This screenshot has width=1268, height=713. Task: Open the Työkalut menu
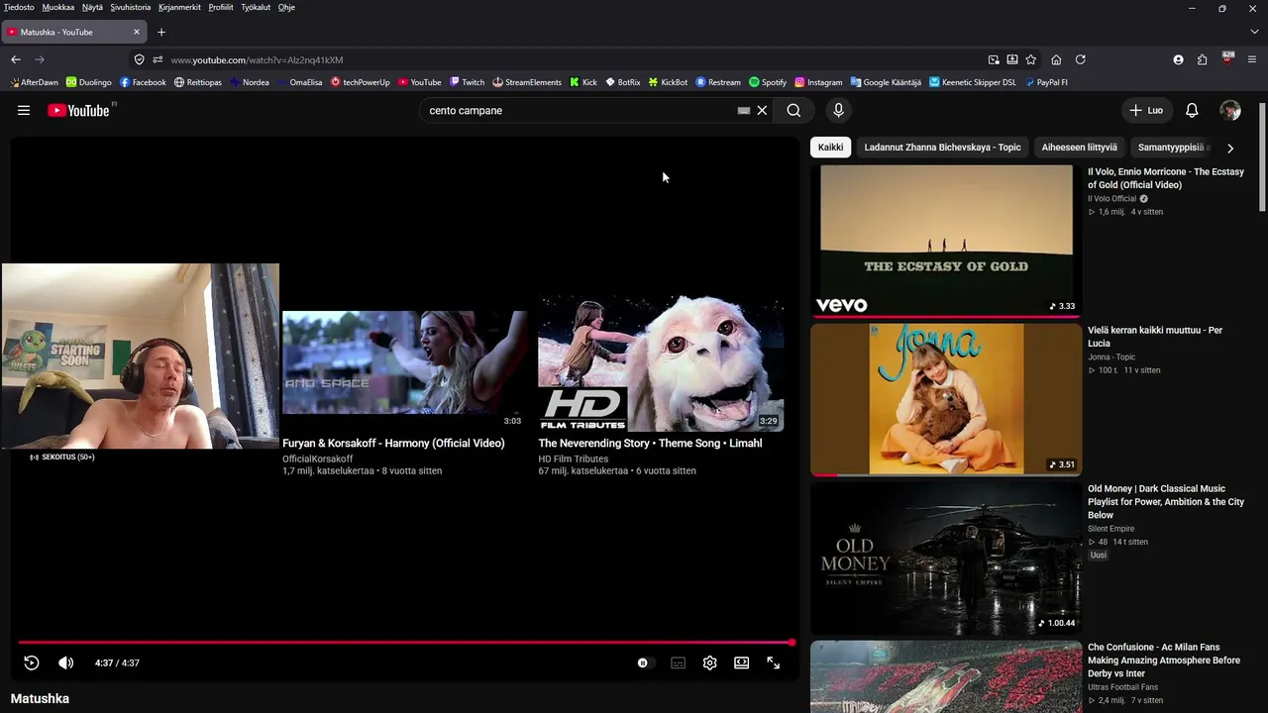tap(256, 7)
